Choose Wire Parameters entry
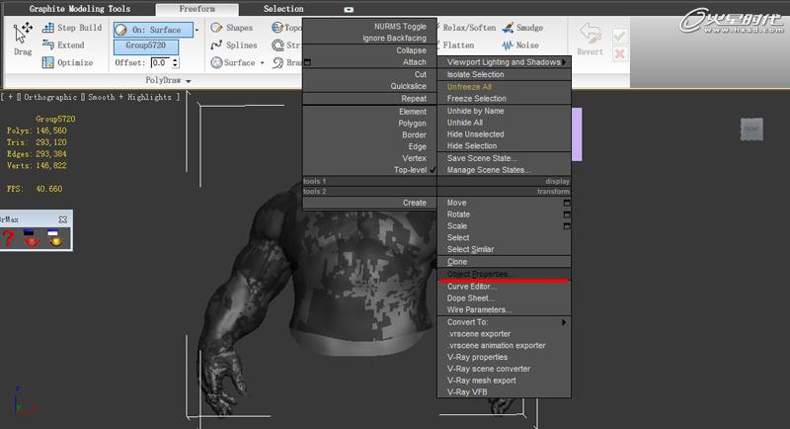 click(479, 309)
